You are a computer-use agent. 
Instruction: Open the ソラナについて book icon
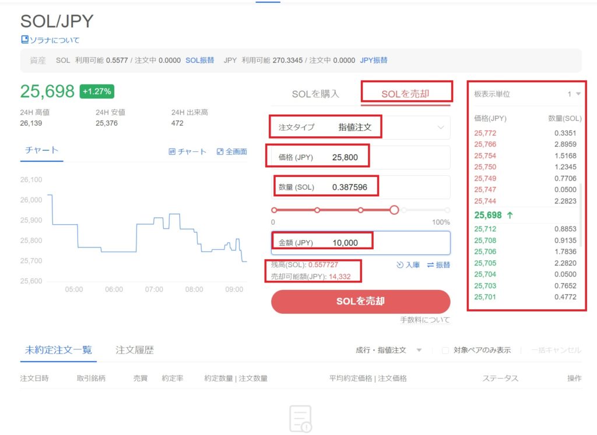click(24, 40)
